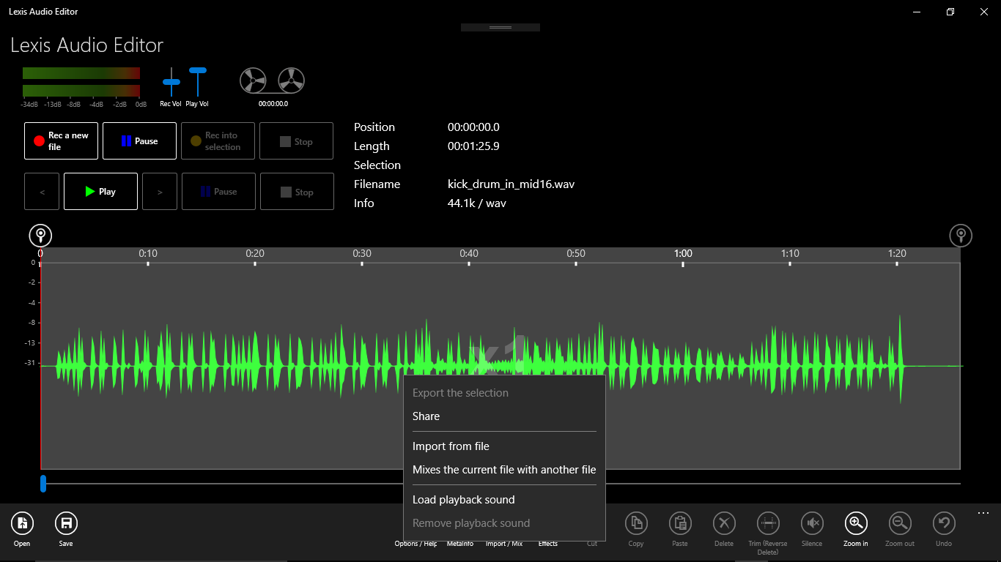The height and width of the screenshot is (562, 1001).
Task: Open the more options ellipsis
Action: (983, 513)
